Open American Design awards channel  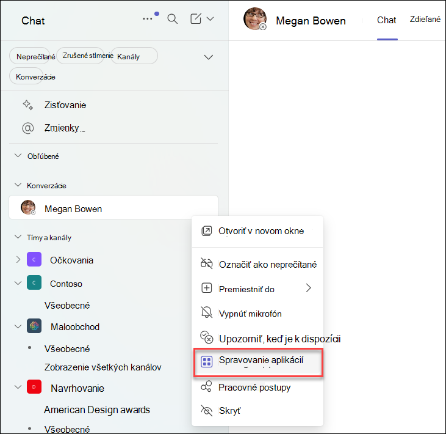pyautogui.click(x=97, y=410)
